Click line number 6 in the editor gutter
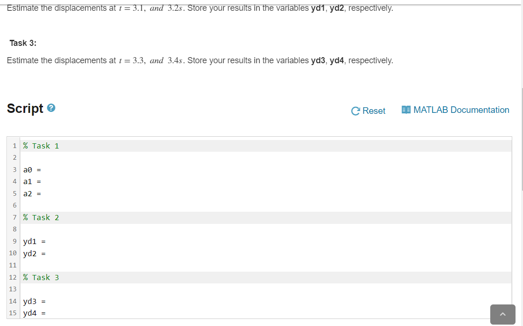The image size is (523, 326). (x=15, y=205)
